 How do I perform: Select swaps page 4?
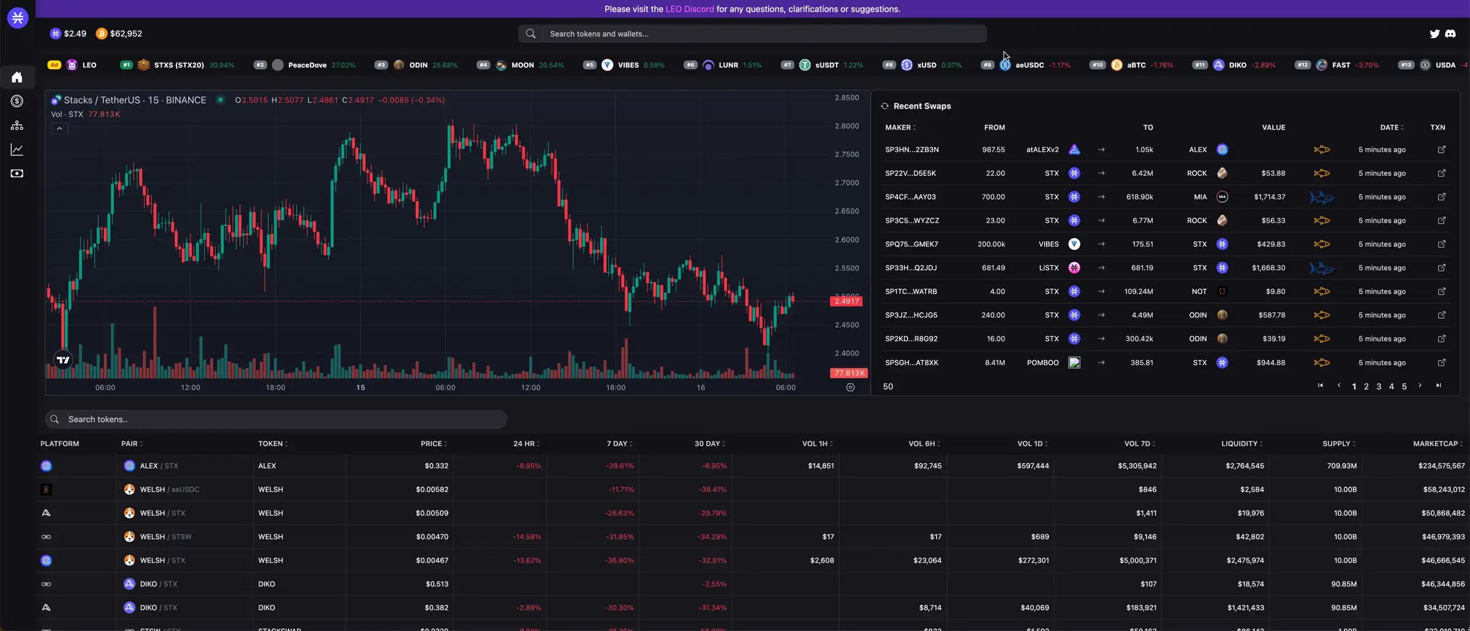click(x=1392, y=387)
